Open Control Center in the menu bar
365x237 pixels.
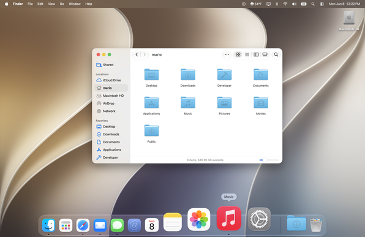click(x=322, y=4)
